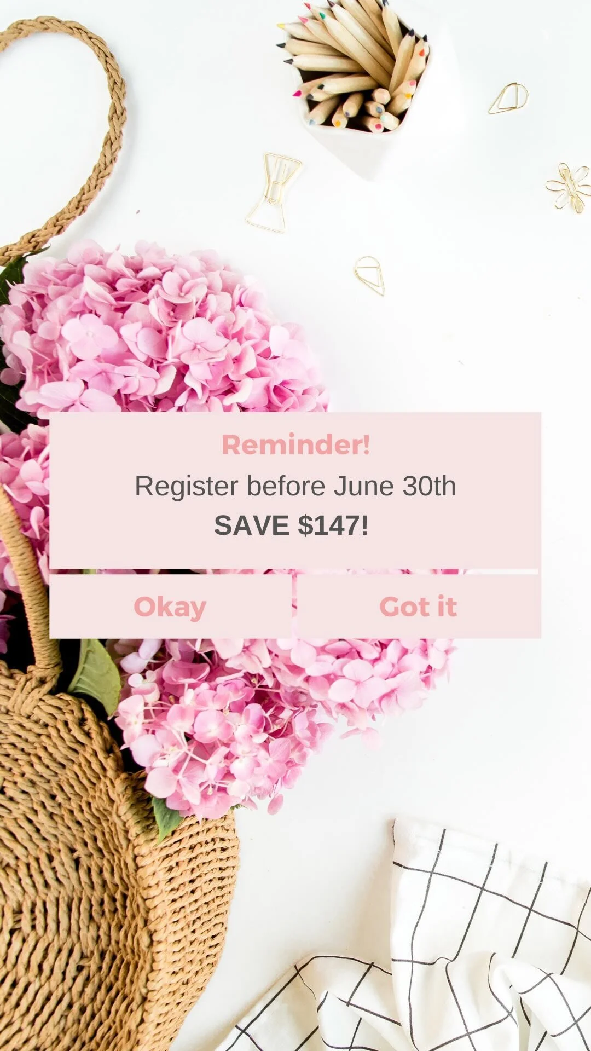
Task: Click the gold teardrop clip above the dialog
Action: [x=369, y=275]
